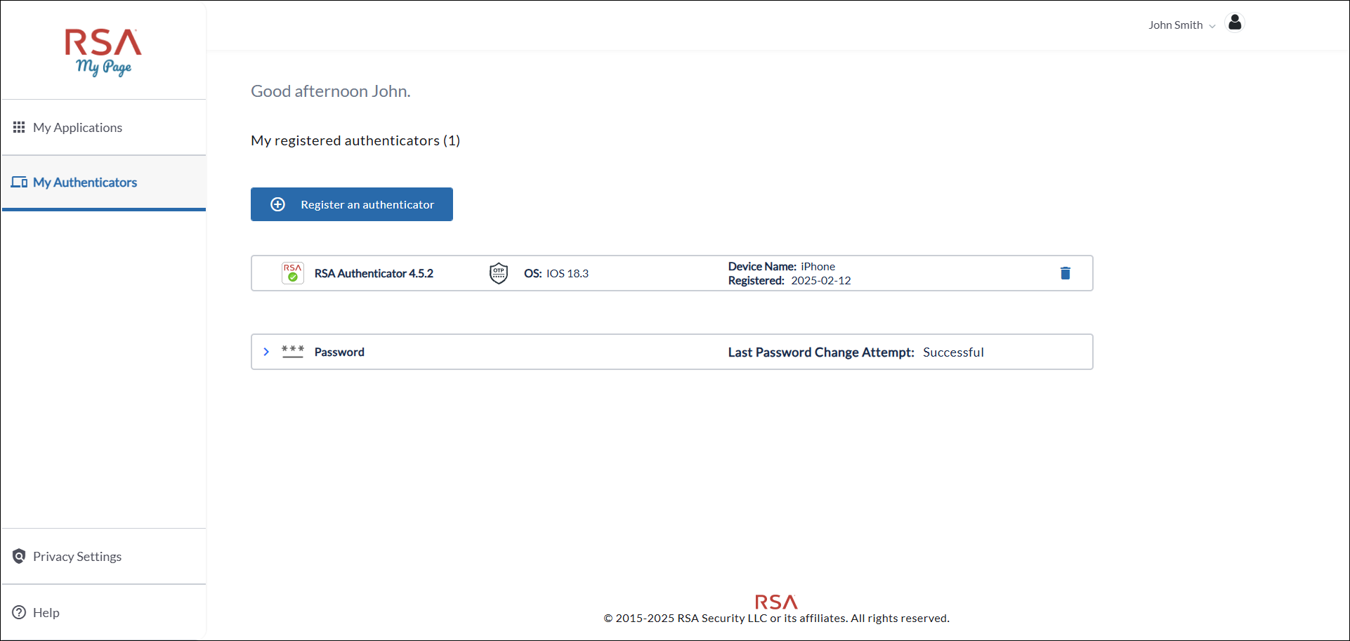Open Privacy Settings link
This screenshot has width=1350, height=641.
77,557
